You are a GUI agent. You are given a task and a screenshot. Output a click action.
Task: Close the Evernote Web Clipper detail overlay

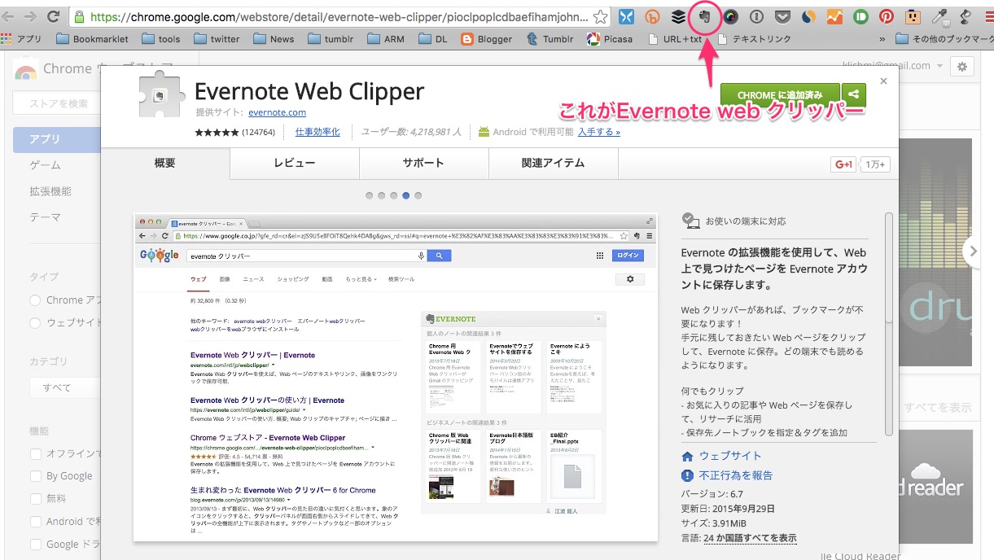tap(884, 81)
